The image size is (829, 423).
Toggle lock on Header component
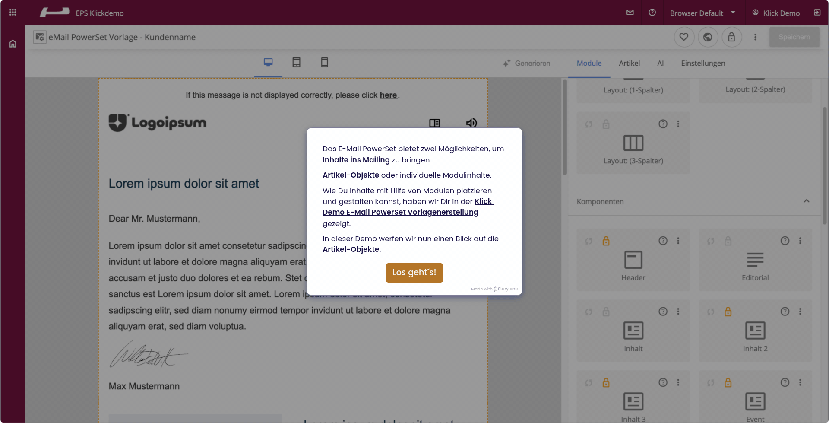[606, 241]
